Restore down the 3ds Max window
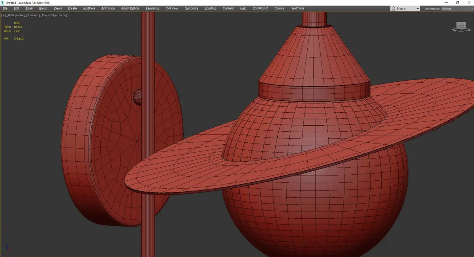 tap(458, 3)
